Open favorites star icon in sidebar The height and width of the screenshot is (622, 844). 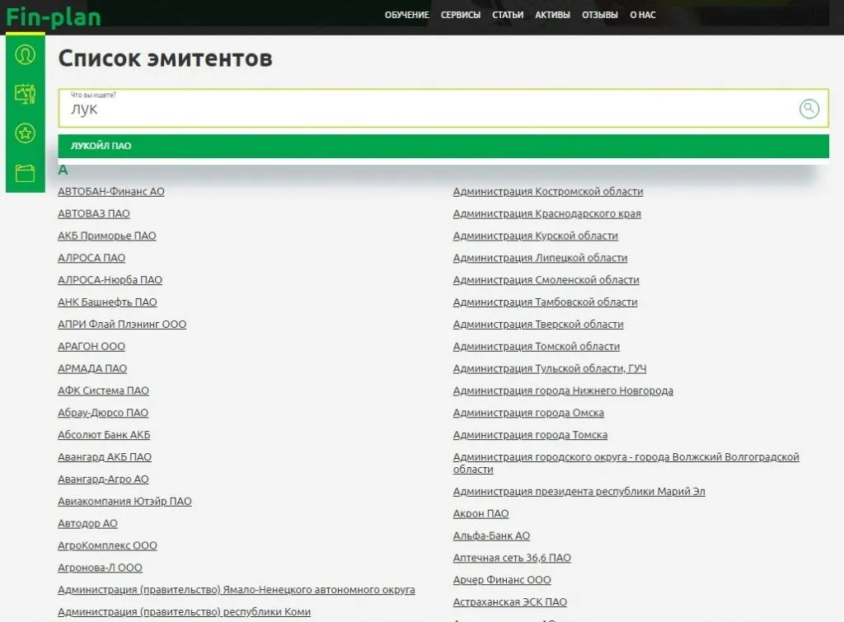tap(26, 133)
